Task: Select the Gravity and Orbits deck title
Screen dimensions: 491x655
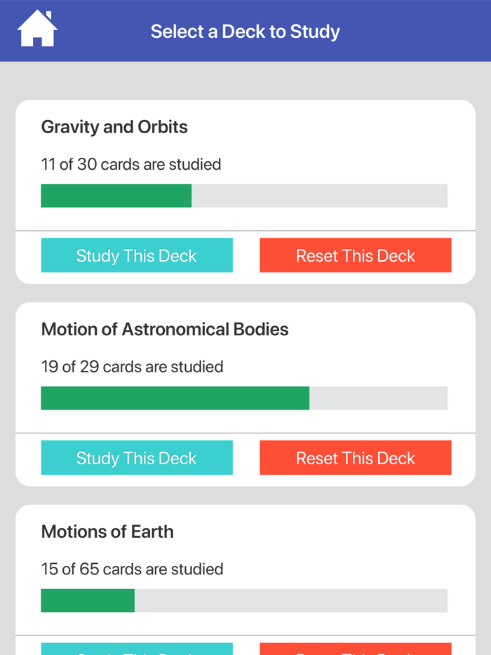Action: (x=114, y=127)
